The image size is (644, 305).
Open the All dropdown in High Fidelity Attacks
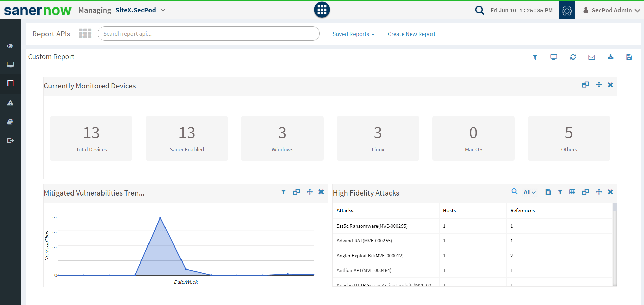tap(530, 192)
